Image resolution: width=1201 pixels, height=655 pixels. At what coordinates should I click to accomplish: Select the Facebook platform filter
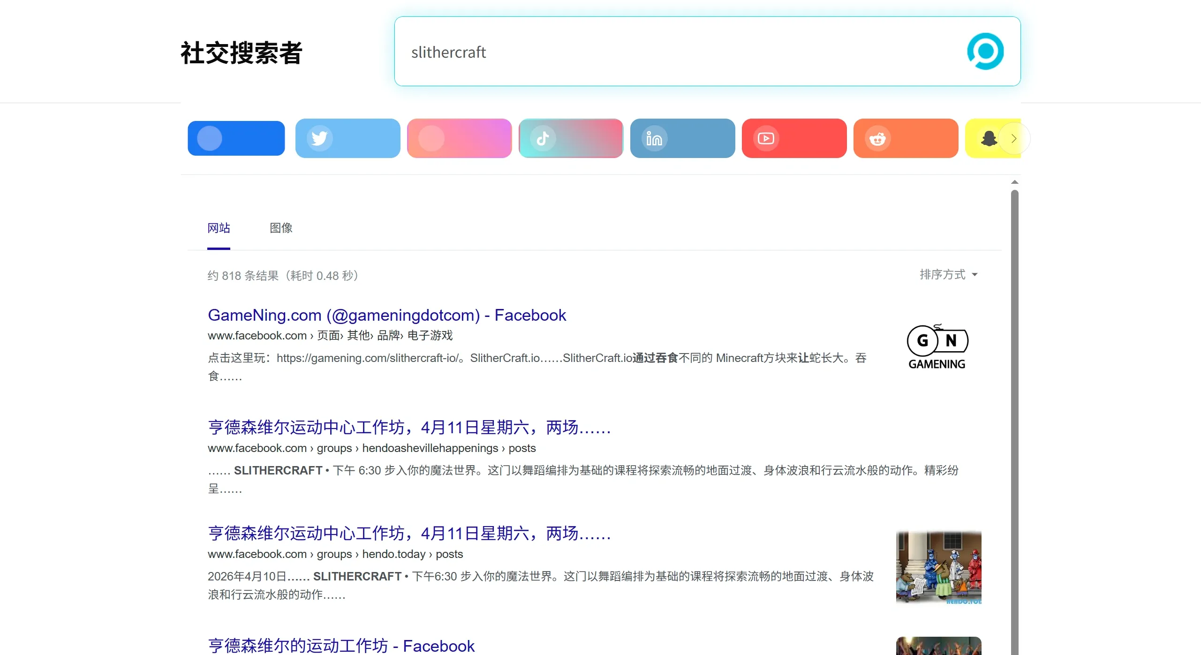point(236,138)
